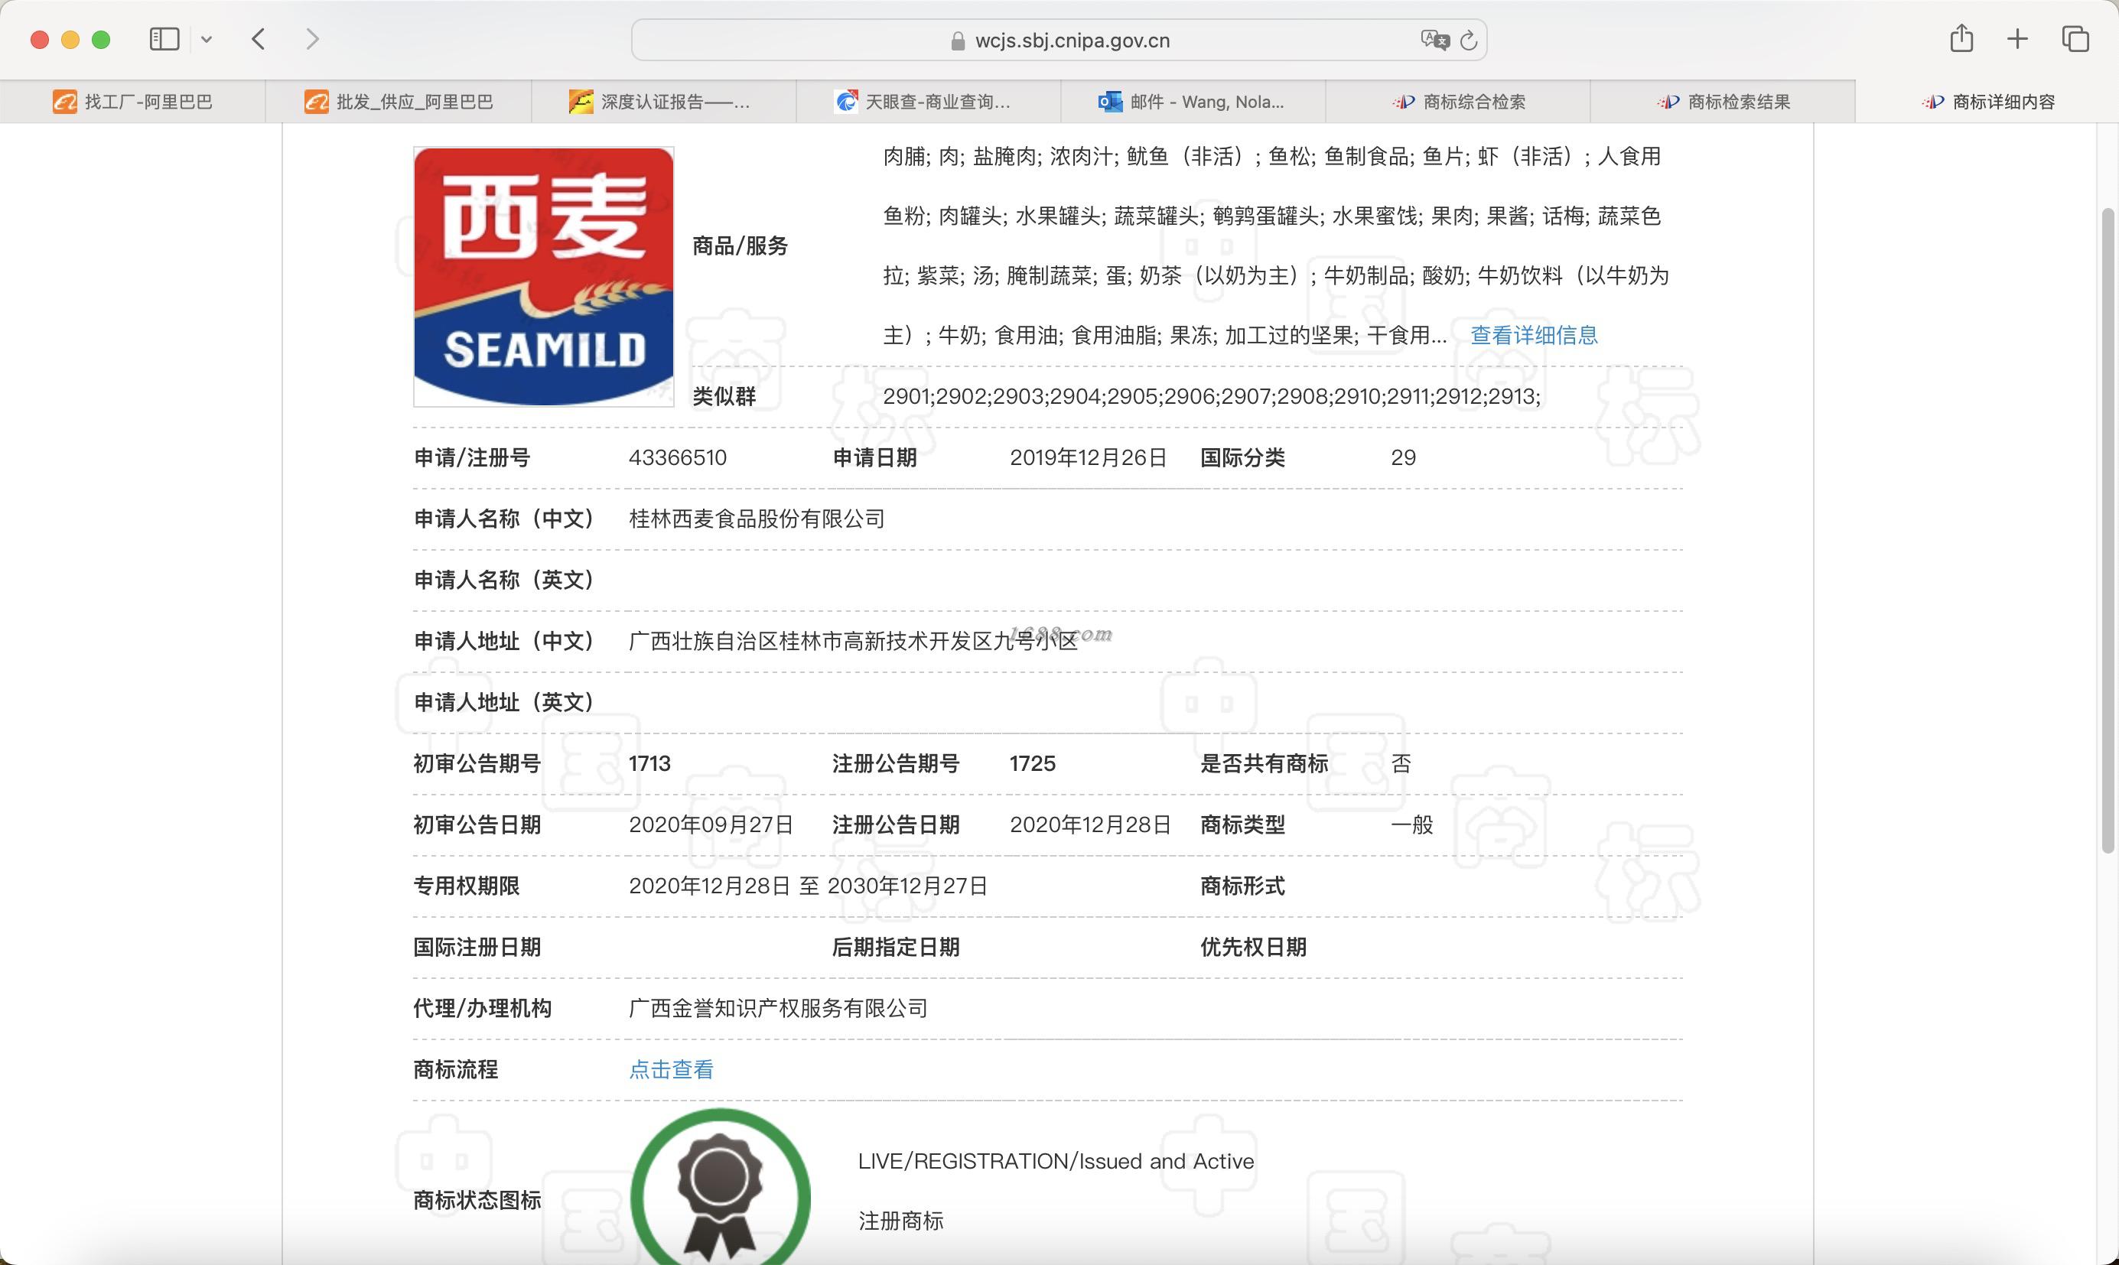Click the Safari sidebar toggle icon

click(164, 39)
